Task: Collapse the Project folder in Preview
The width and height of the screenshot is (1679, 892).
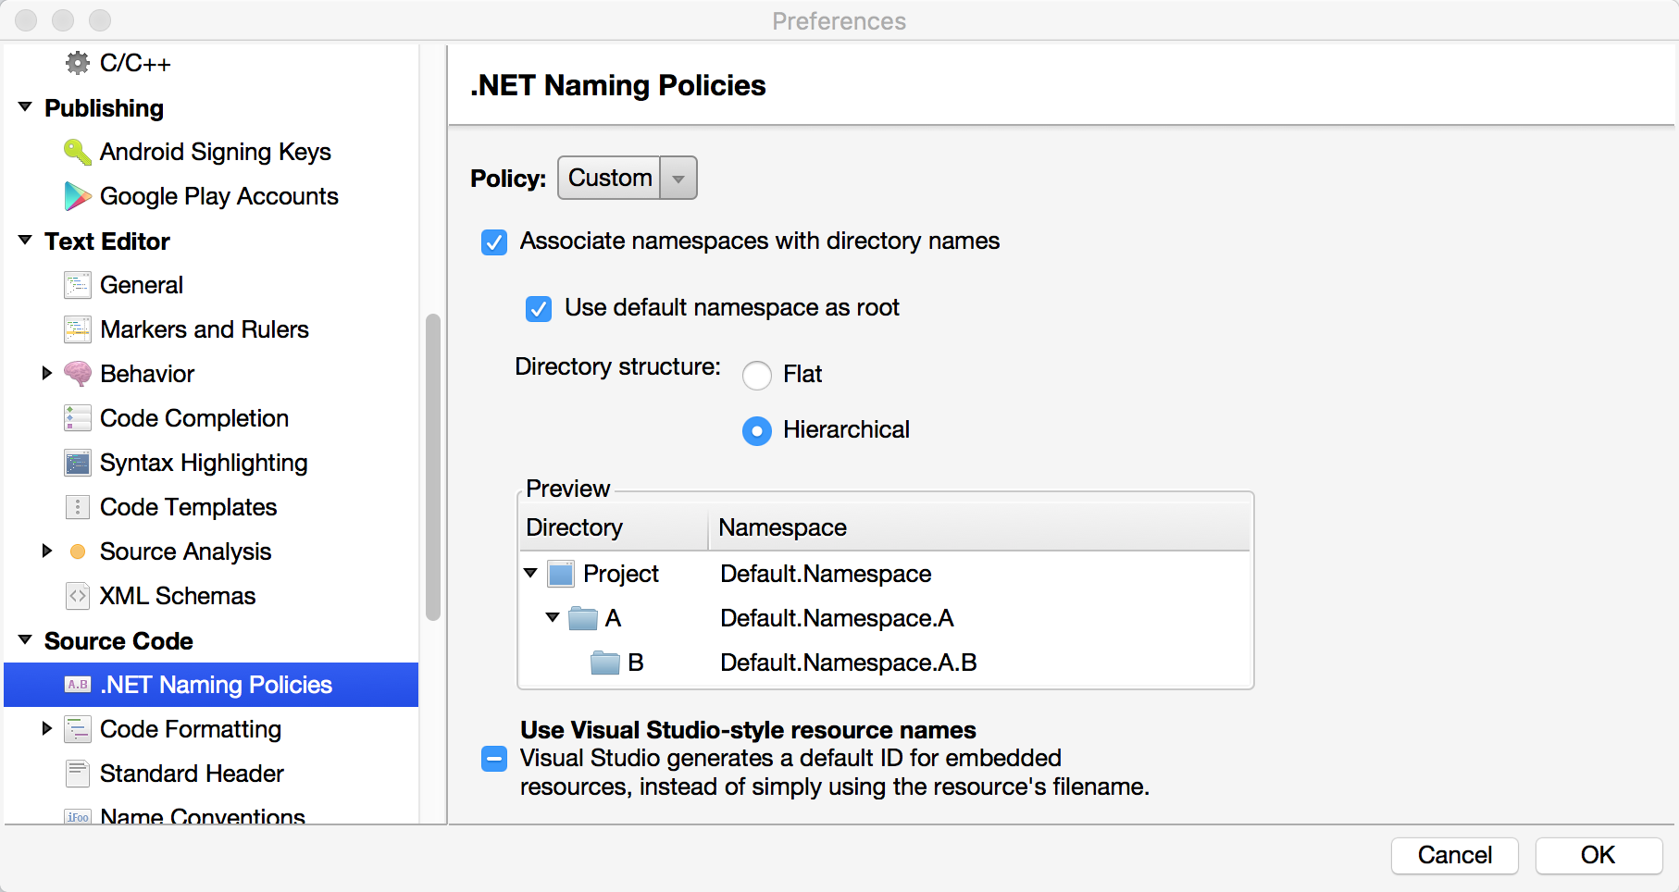Action: click(530, 574)
